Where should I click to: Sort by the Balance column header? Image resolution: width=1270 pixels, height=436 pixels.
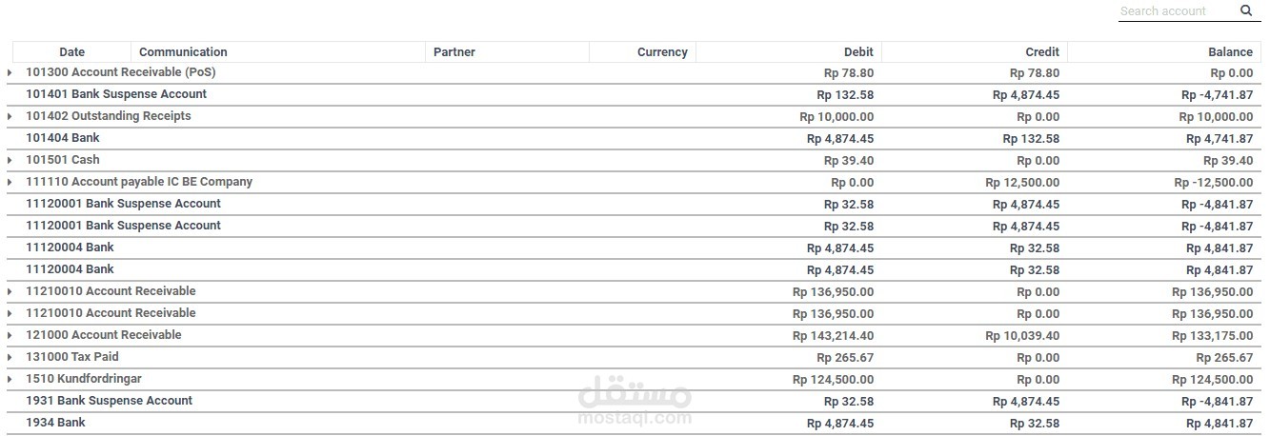tap(1230, 52)
